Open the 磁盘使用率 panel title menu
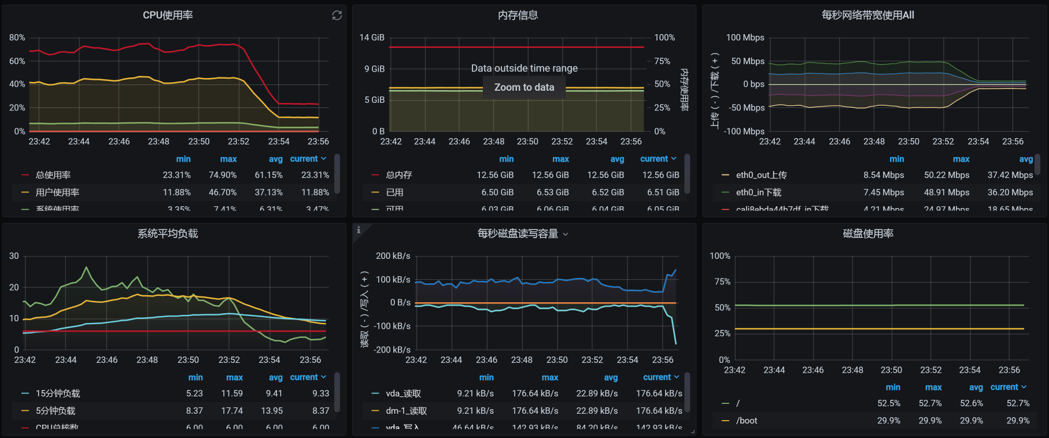This screenshot has width=1049, height=438. (867, 234)
